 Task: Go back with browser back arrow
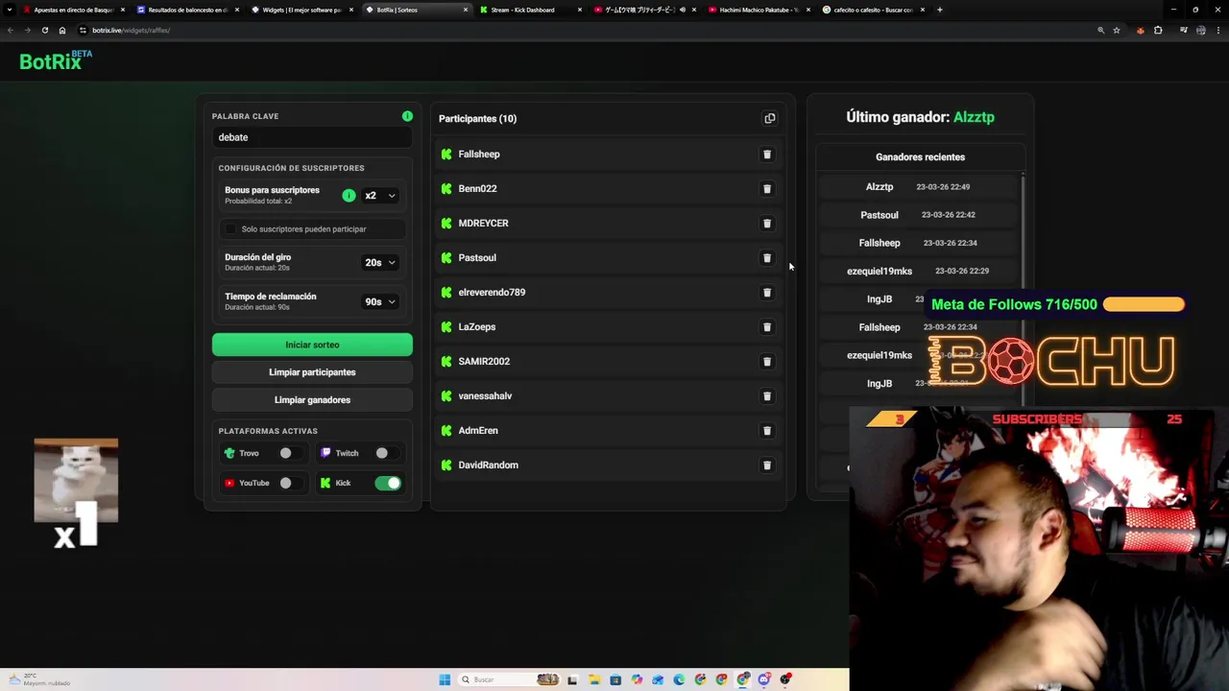[11, 30]
